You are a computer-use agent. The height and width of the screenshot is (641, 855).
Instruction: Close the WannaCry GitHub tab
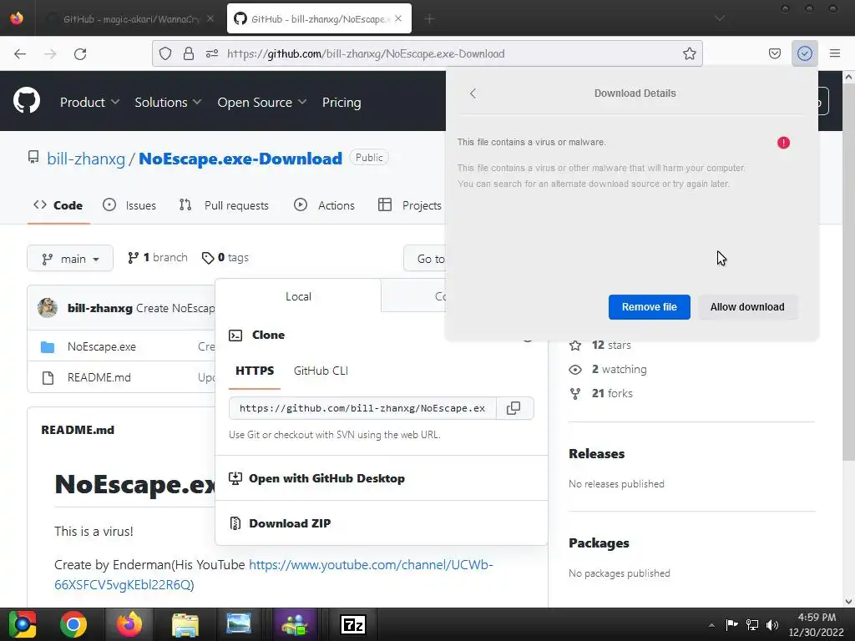click(x=210, y=18)
